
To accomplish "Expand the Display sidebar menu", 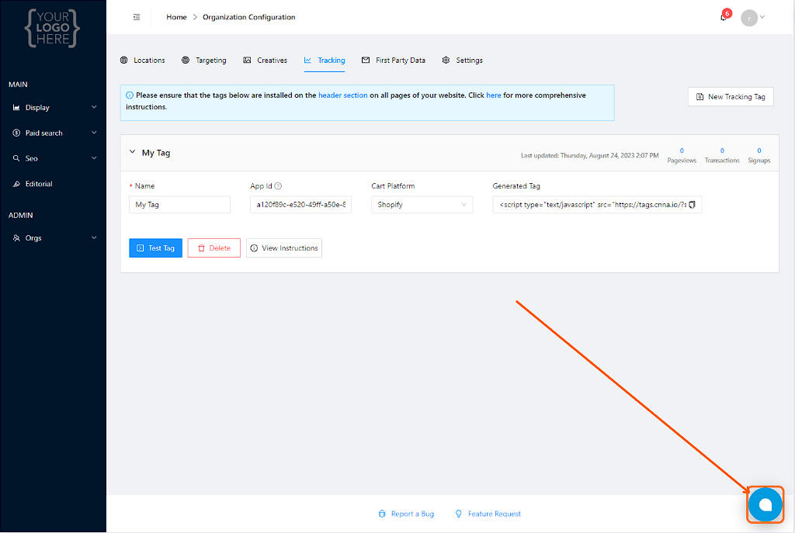I will point(54,107).
